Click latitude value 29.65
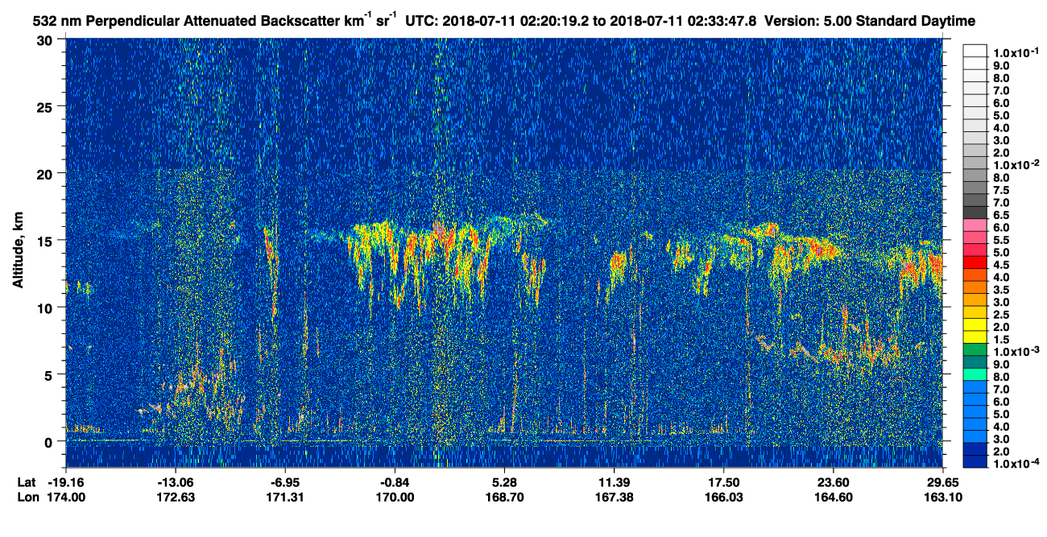This screenshot has width=1047, height=537. click(x=943, y=481)
